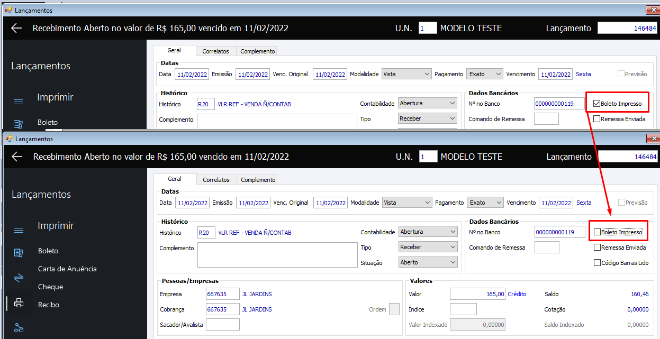Viewport: 660px width, 339px height.
Task: Click the back arrow in the upper Lançamentos window
Action: (16, 28)
